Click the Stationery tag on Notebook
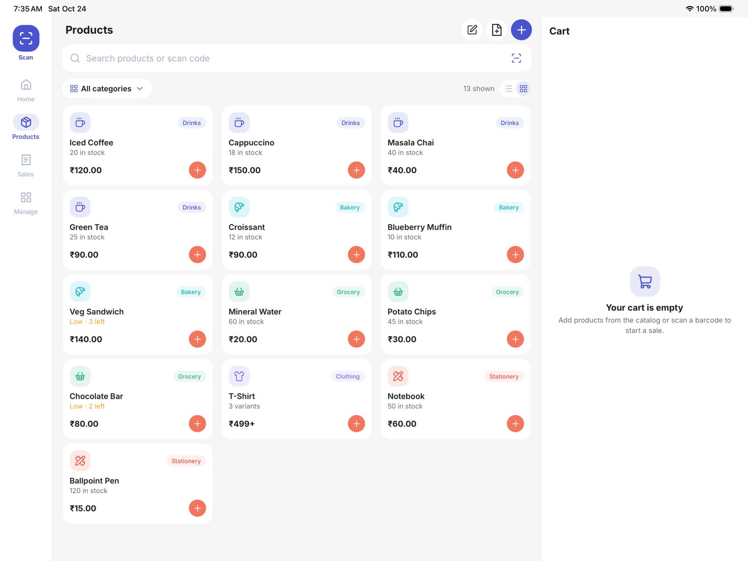 (x=504, y=376)
